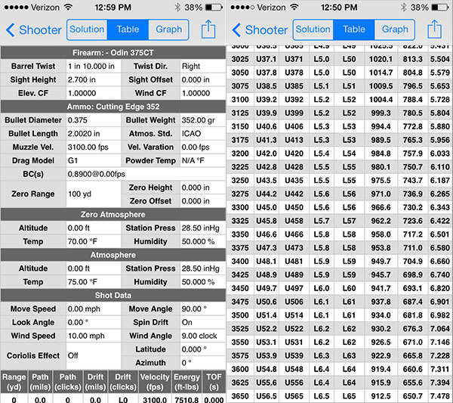Tap Azimuth value 0 °
Screen dimensions: 453x403
tap(202, 362)
